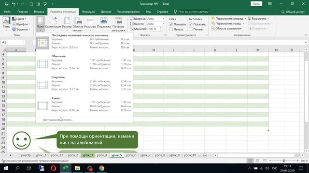Toggle Headings Show (Заголовки Показать) checkbox
The image size is (309, 173).
(190, 25)
